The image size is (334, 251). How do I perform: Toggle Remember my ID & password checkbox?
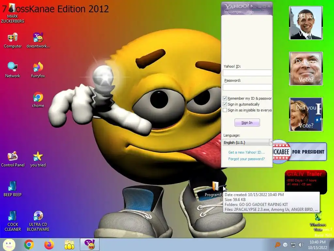(225, 98)
